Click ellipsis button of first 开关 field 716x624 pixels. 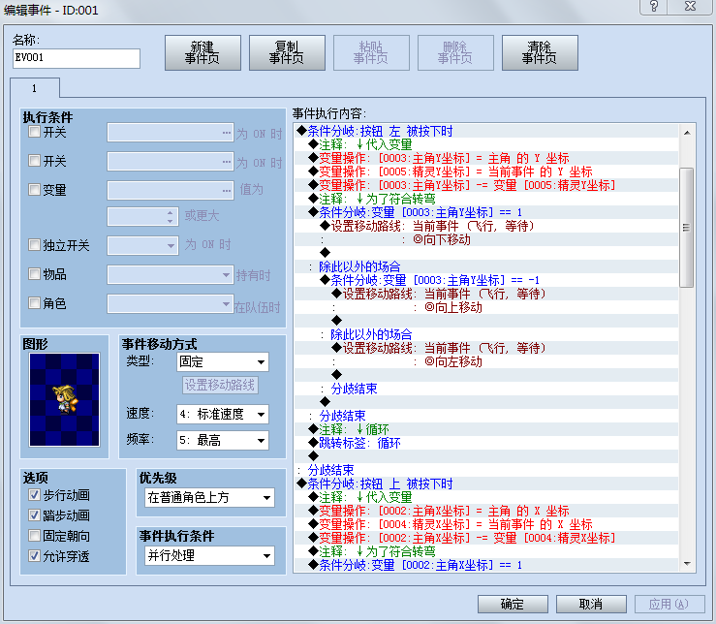[227, 133]
